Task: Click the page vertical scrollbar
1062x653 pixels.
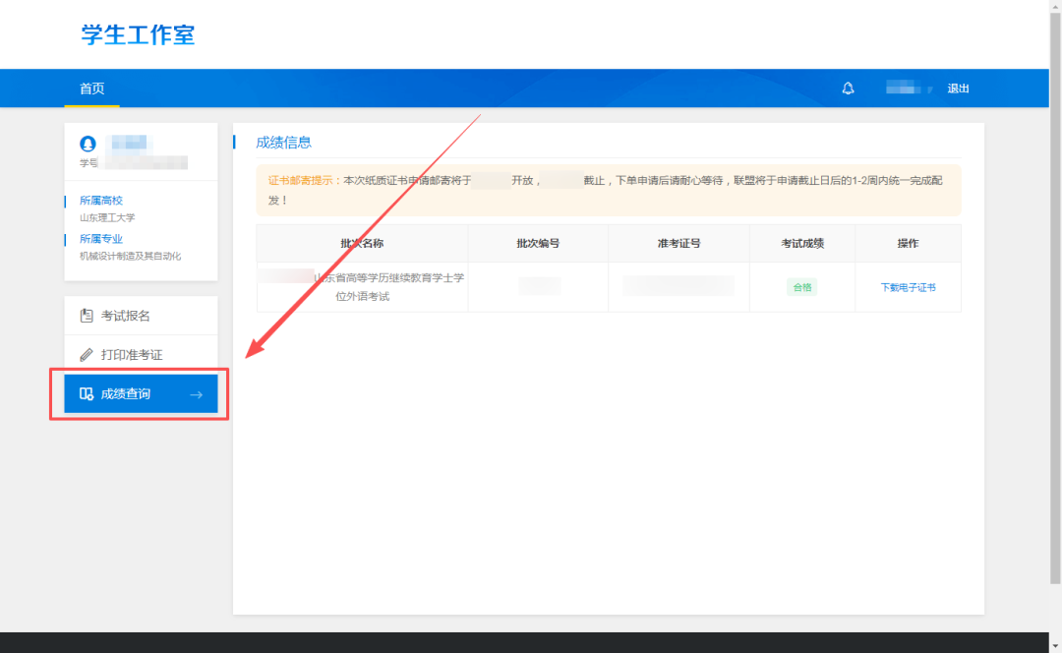Action: coord(1055,298)
